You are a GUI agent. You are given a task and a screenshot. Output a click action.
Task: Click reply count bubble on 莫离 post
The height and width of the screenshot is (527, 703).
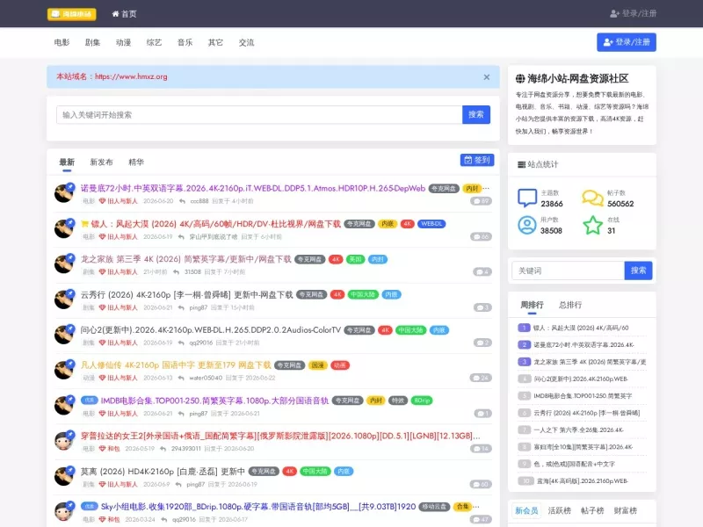[481, 484]
